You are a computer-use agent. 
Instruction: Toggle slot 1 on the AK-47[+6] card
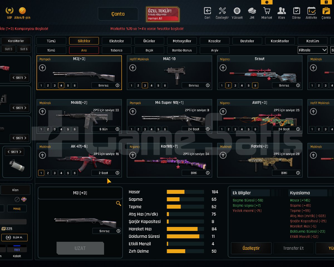point(41,173)
